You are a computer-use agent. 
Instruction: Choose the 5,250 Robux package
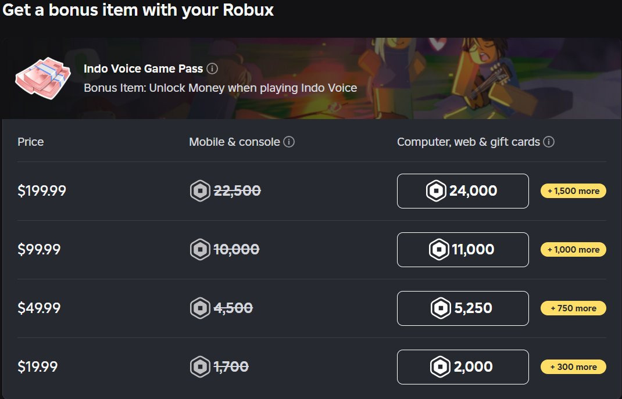click(463, 308)
